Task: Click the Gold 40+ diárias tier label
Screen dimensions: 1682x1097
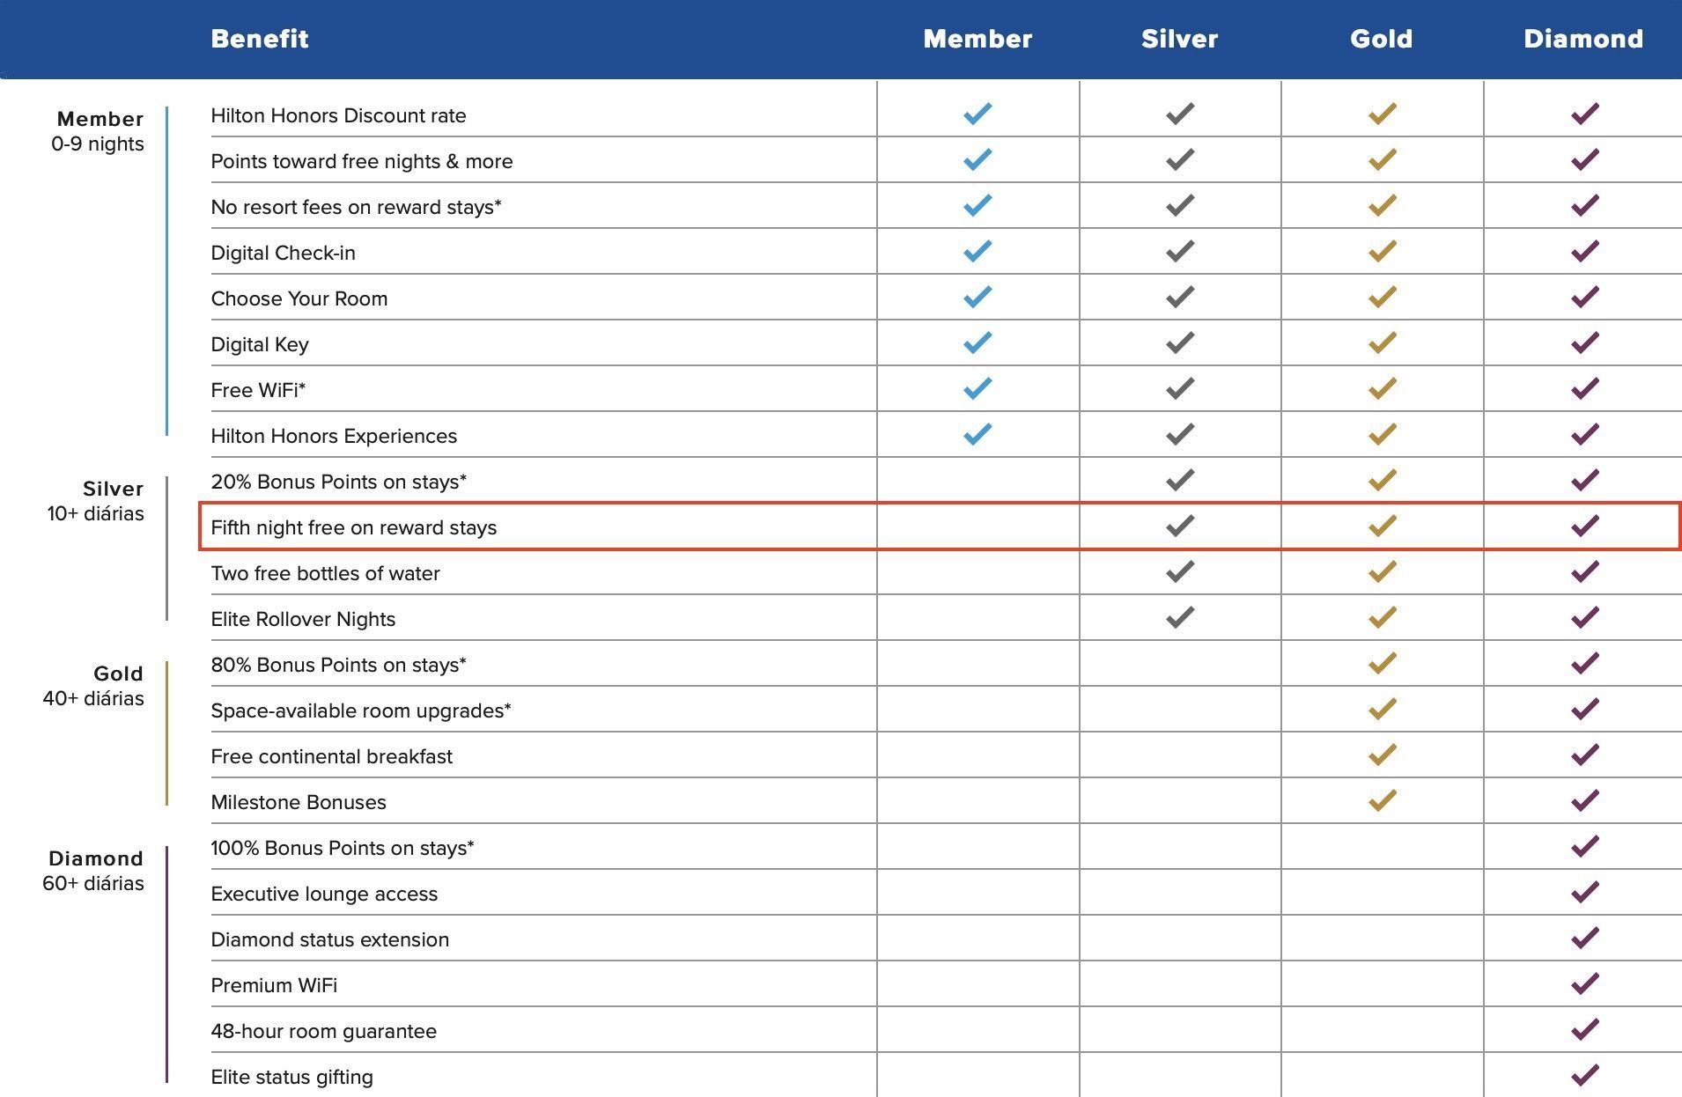Action: tap(93, 686)
